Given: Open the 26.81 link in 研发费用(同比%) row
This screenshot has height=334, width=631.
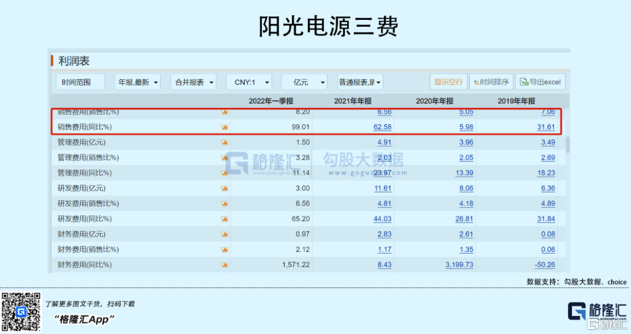Looking at the screenshot, I should [x=464, y=219].
